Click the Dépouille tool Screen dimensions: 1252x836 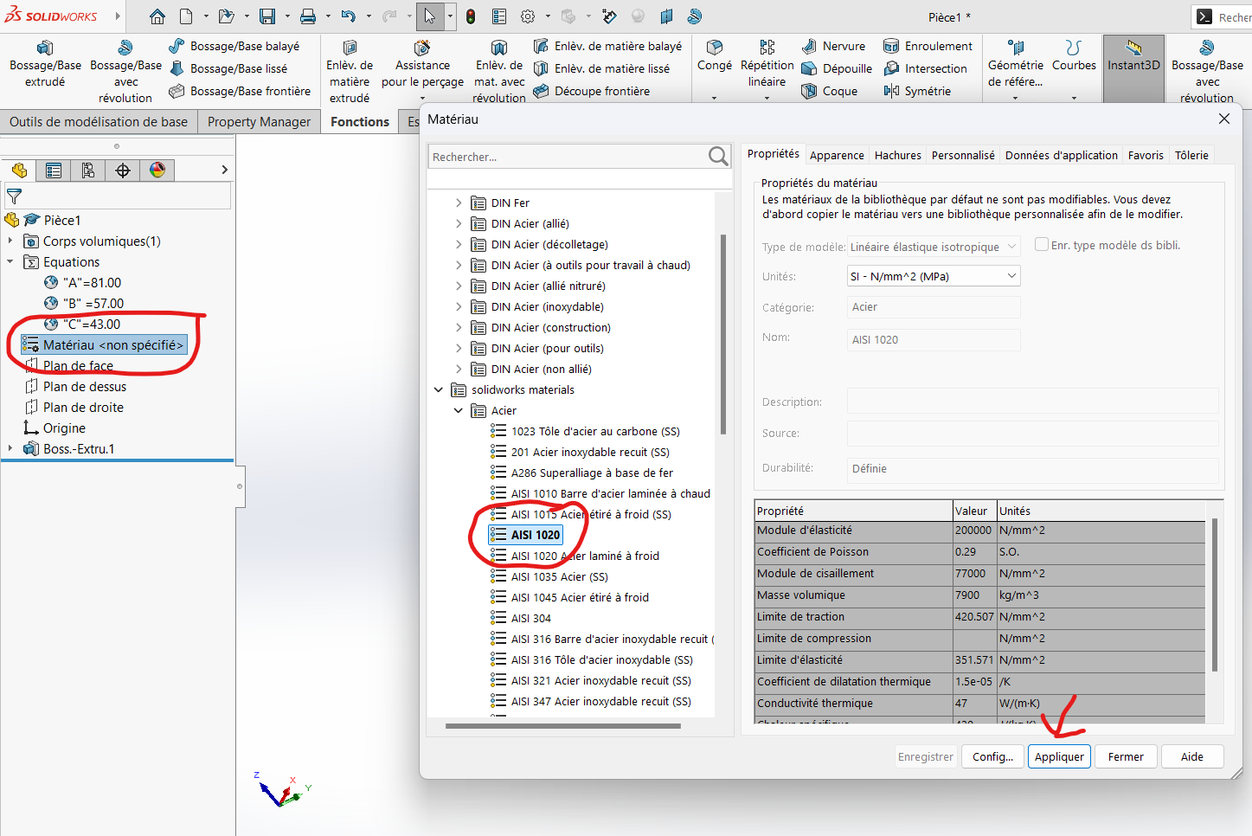click(837, 68)
